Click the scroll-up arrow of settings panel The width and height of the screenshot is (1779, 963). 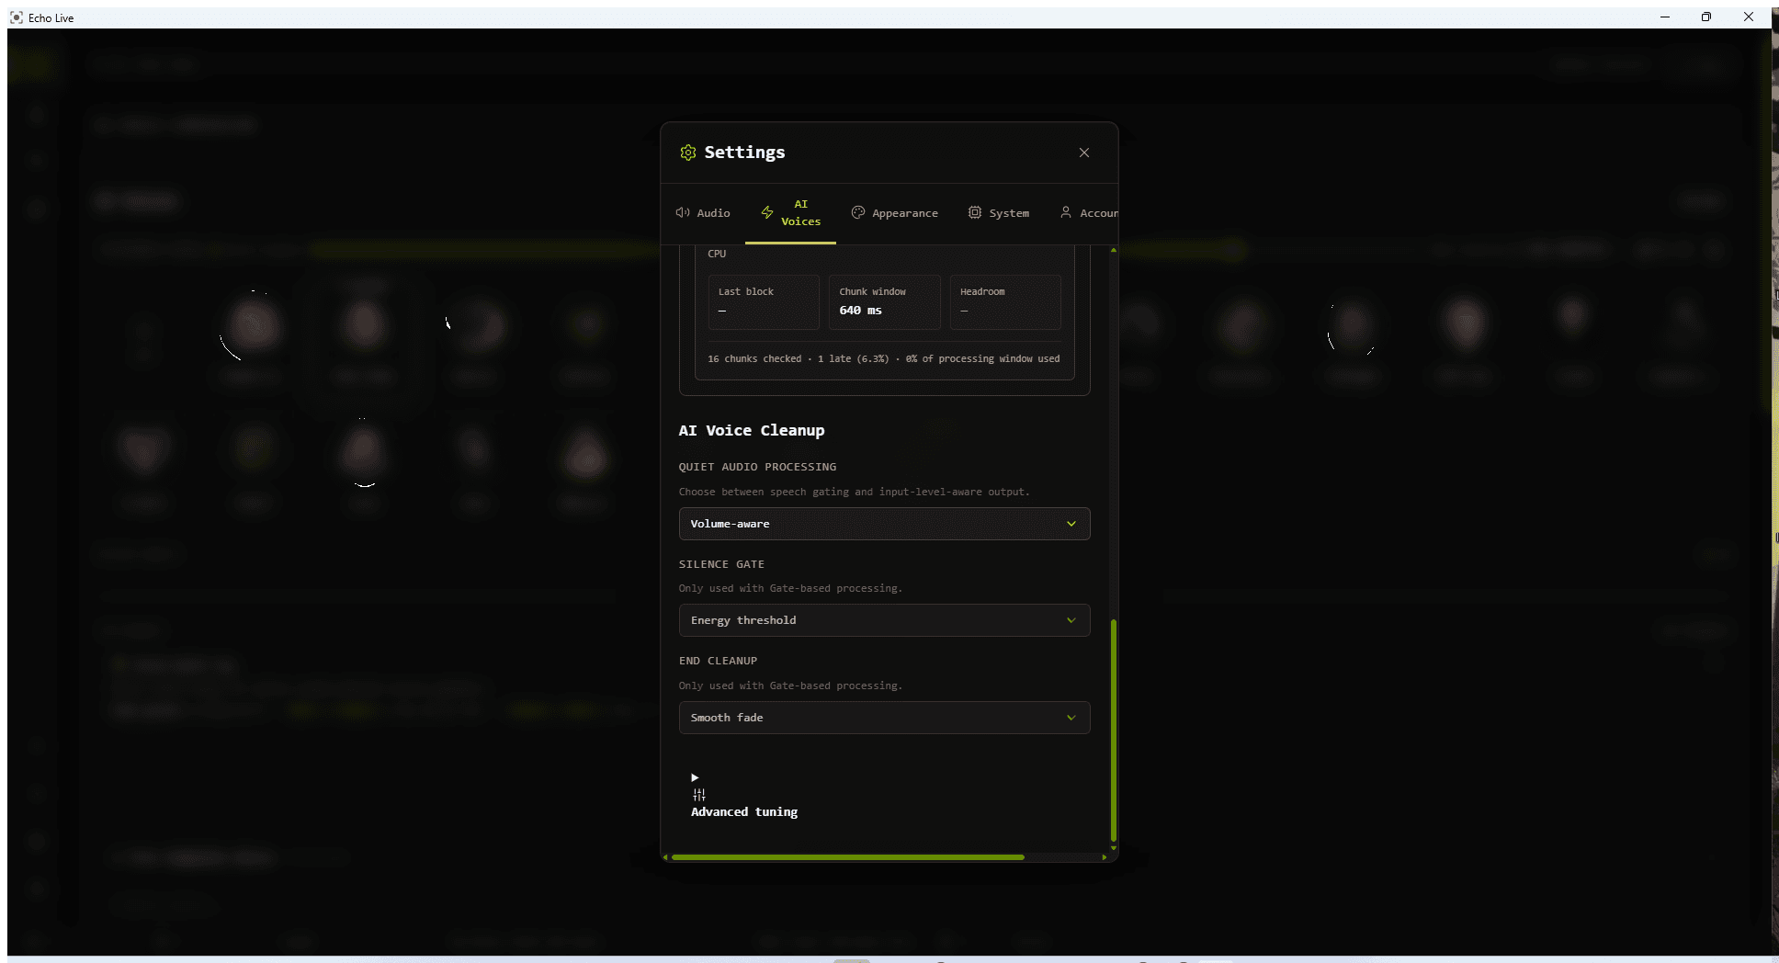(1114, 250)
